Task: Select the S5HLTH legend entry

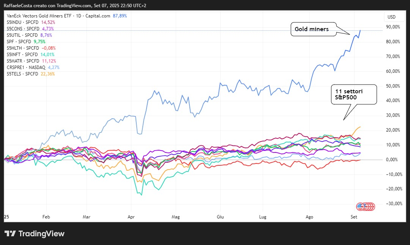Action: pyautogui.click(x=31, y=48)
